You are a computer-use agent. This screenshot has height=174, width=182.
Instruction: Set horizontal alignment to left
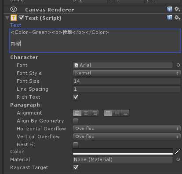click(77, 113)
